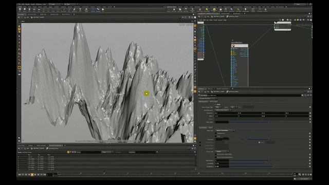Select the Sphere shelf tool

pyautogui.click(x=25, y=9)
